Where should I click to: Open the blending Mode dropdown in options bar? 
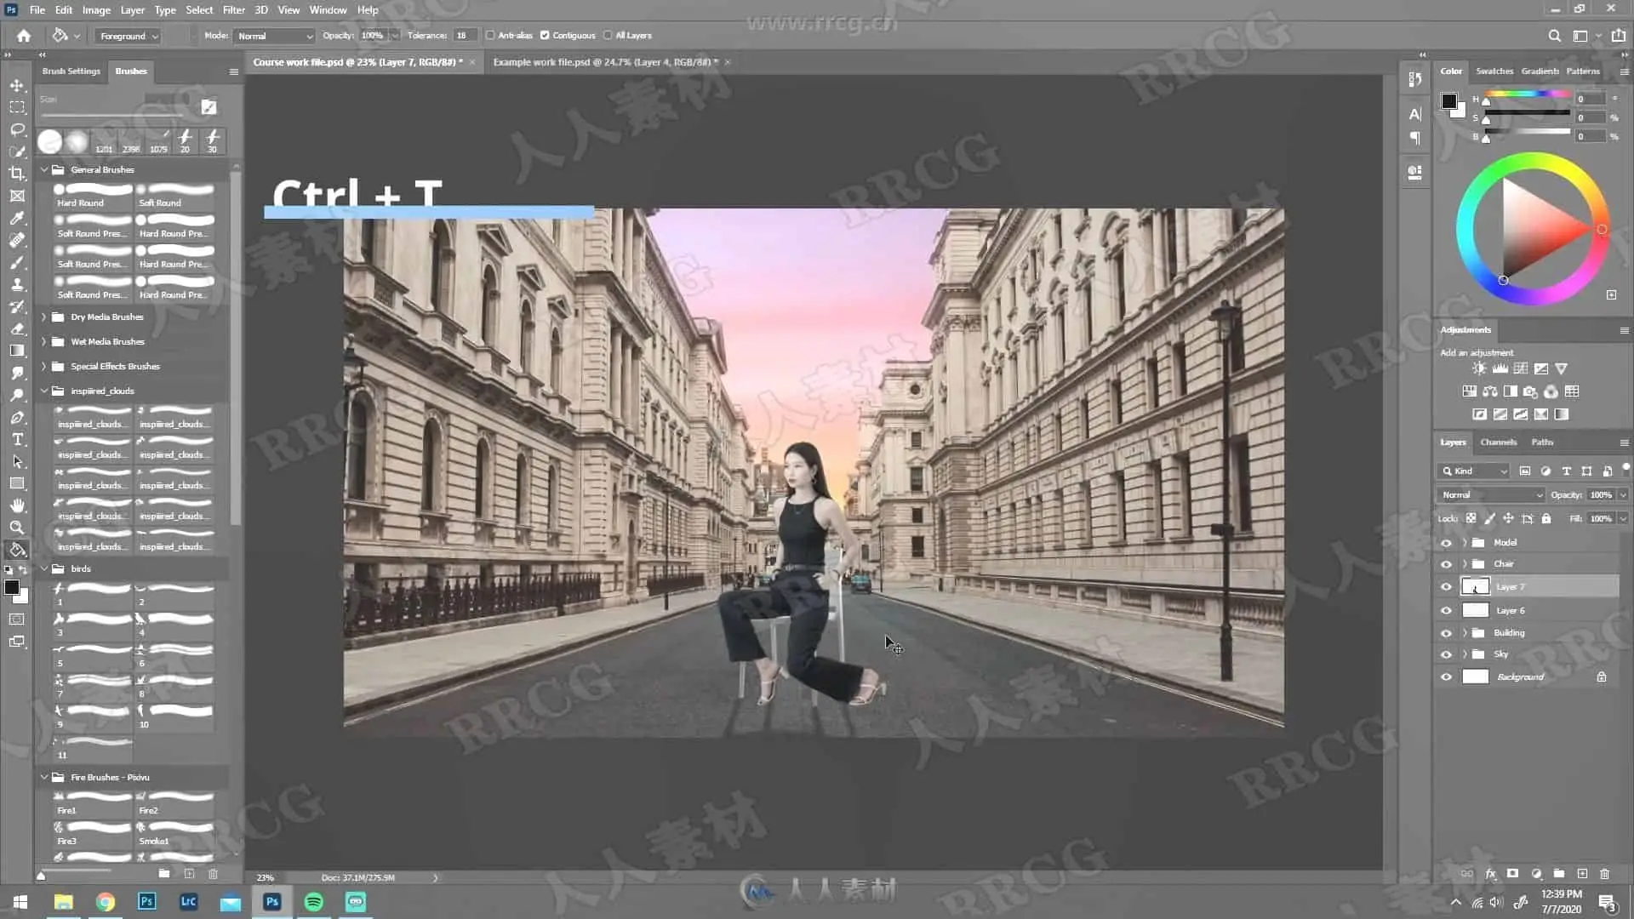(x=274, y=36)
